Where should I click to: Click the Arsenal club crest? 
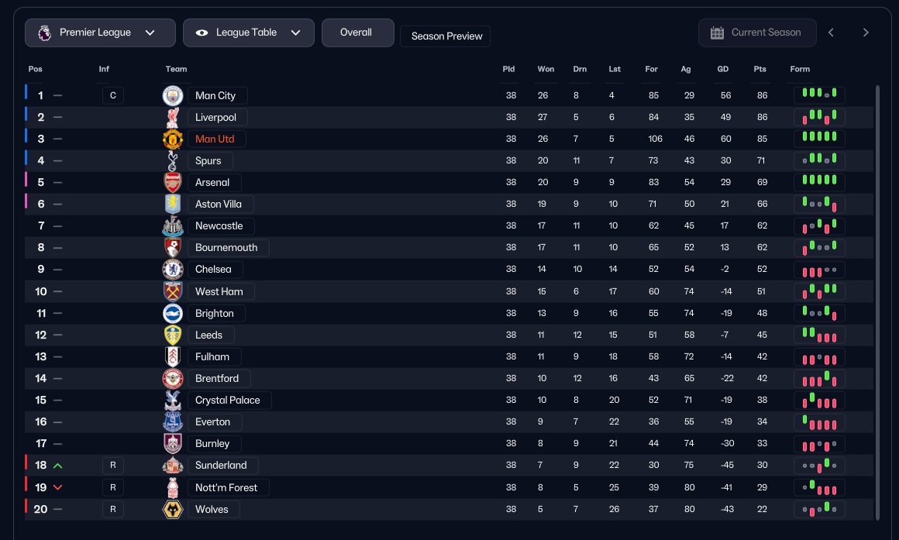pos(172,182)
